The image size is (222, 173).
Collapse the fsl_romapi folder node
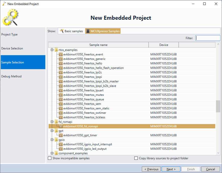52,122
